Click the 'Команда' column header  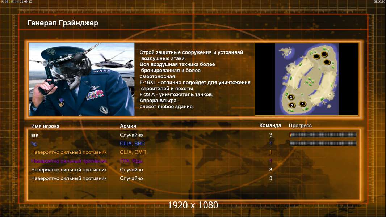(x=270, y=125)
